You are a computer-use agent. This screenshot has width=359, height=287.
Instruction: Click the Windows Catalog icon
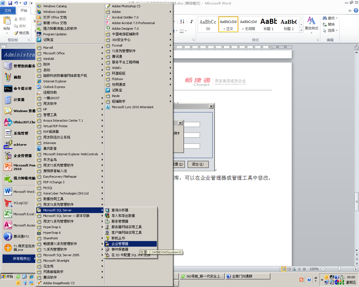pyautogui.click(x=39, y=6)
